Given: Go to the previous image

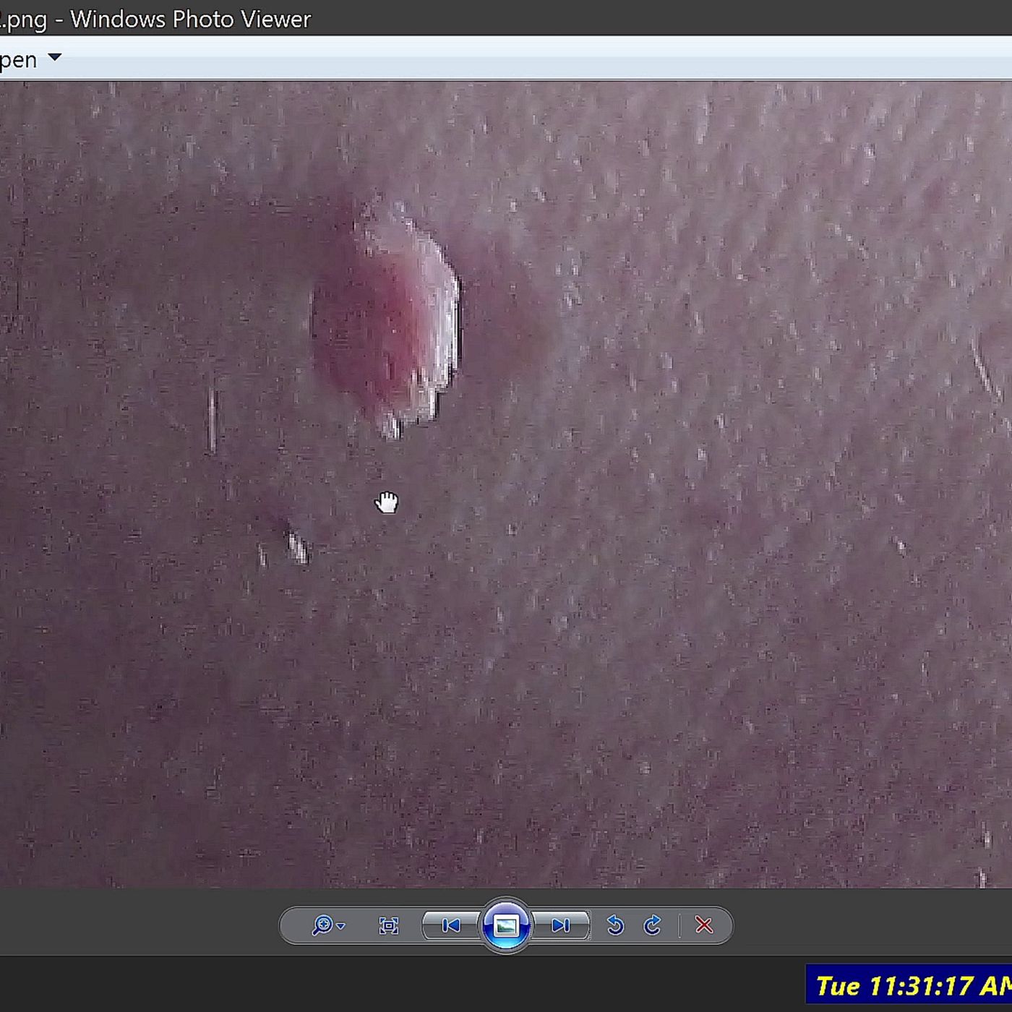Looking at the screenshot, I should [451, 925].
